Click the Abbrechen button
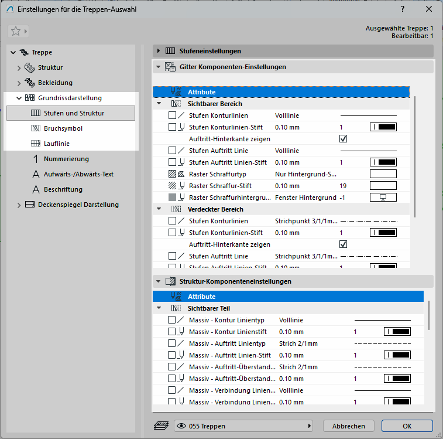443x439 pixels. coord(348,426)
